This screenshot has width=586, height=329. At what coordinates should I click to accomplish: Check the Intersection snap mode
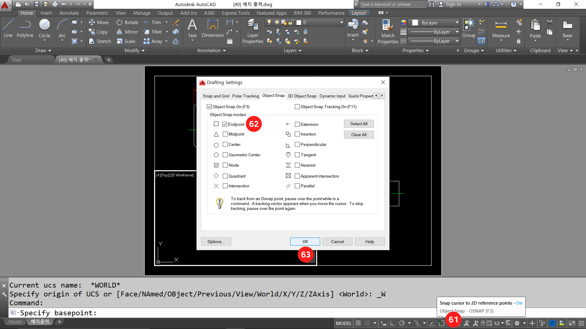coord(225,186)
